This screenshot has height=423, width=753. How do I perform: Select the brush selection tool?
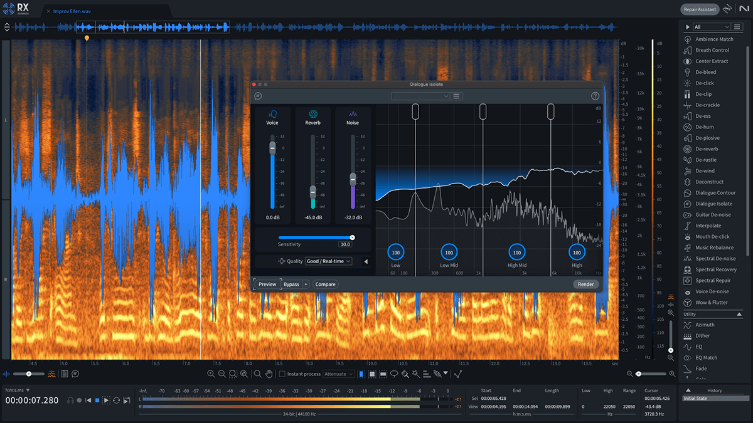[405, 374]
